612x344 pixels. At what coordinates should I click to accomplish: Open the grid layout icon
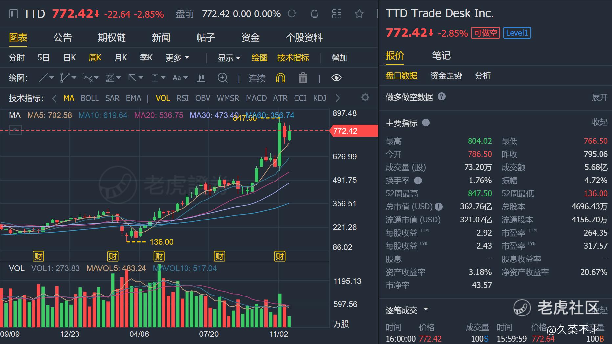[x=337, y=14]
